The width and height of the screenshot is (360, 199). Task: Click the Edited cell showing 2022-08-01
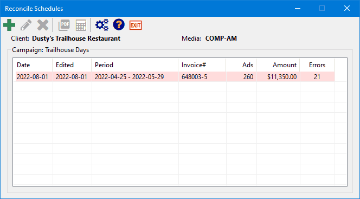(72, 76)
